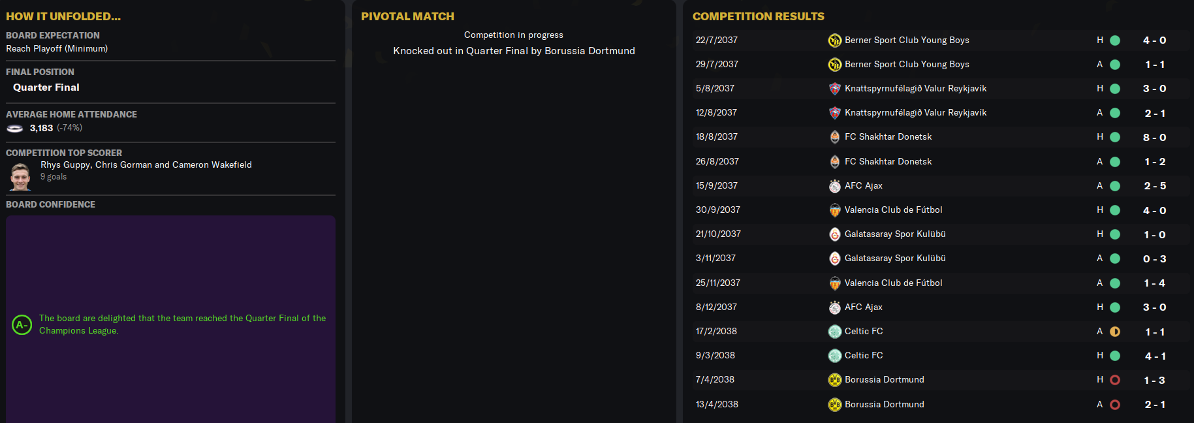Open Valencia Club de Fútbol on 30/9/2037

tap(894, 210)
